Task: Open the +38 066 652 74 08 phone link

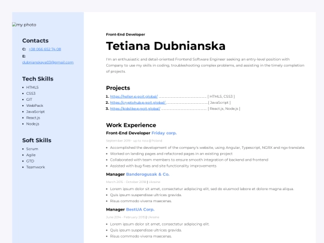Action: (x=45, y=49)
